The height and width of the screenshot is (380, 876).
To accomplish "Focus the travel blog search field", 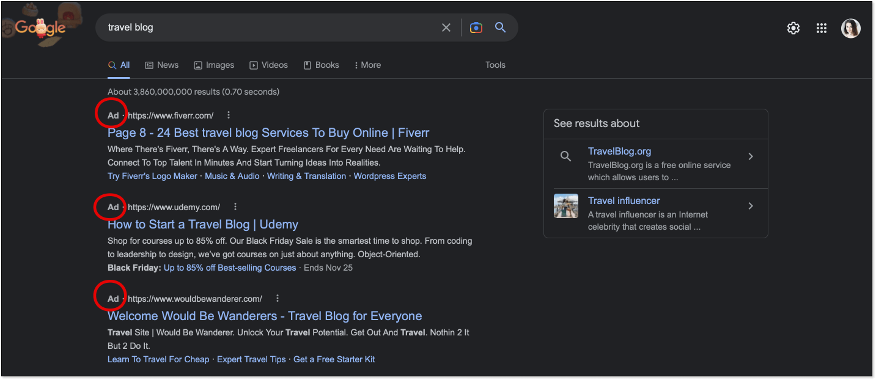I will 269,27.
